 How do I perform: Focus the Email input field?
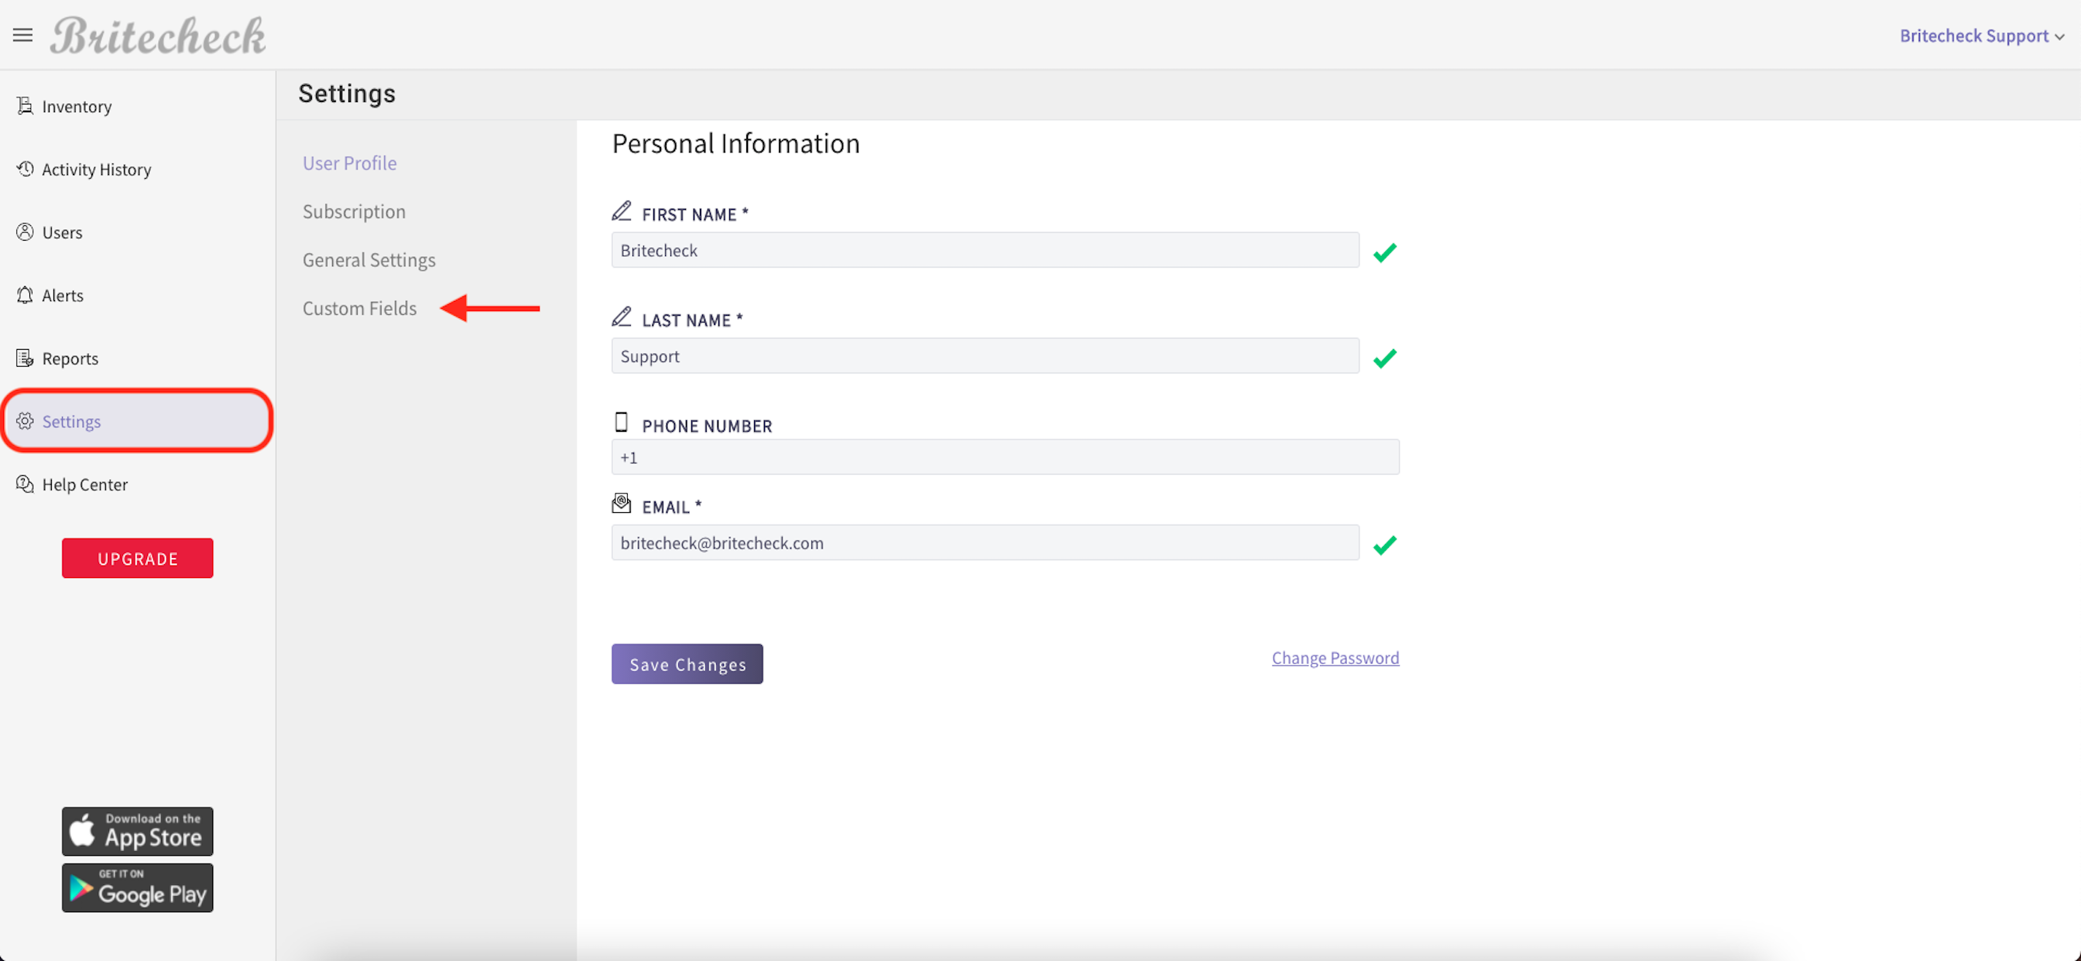[985, 542]
